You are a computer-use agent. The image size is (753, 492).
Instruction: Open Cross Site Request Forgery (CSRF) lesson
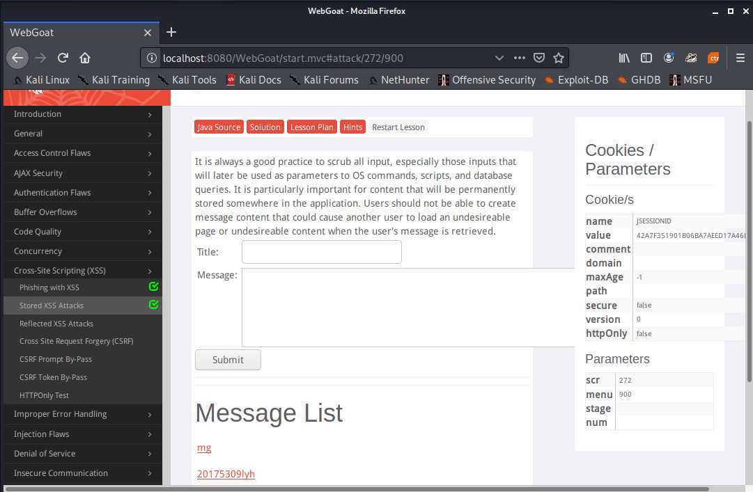(x=77, y=342)
